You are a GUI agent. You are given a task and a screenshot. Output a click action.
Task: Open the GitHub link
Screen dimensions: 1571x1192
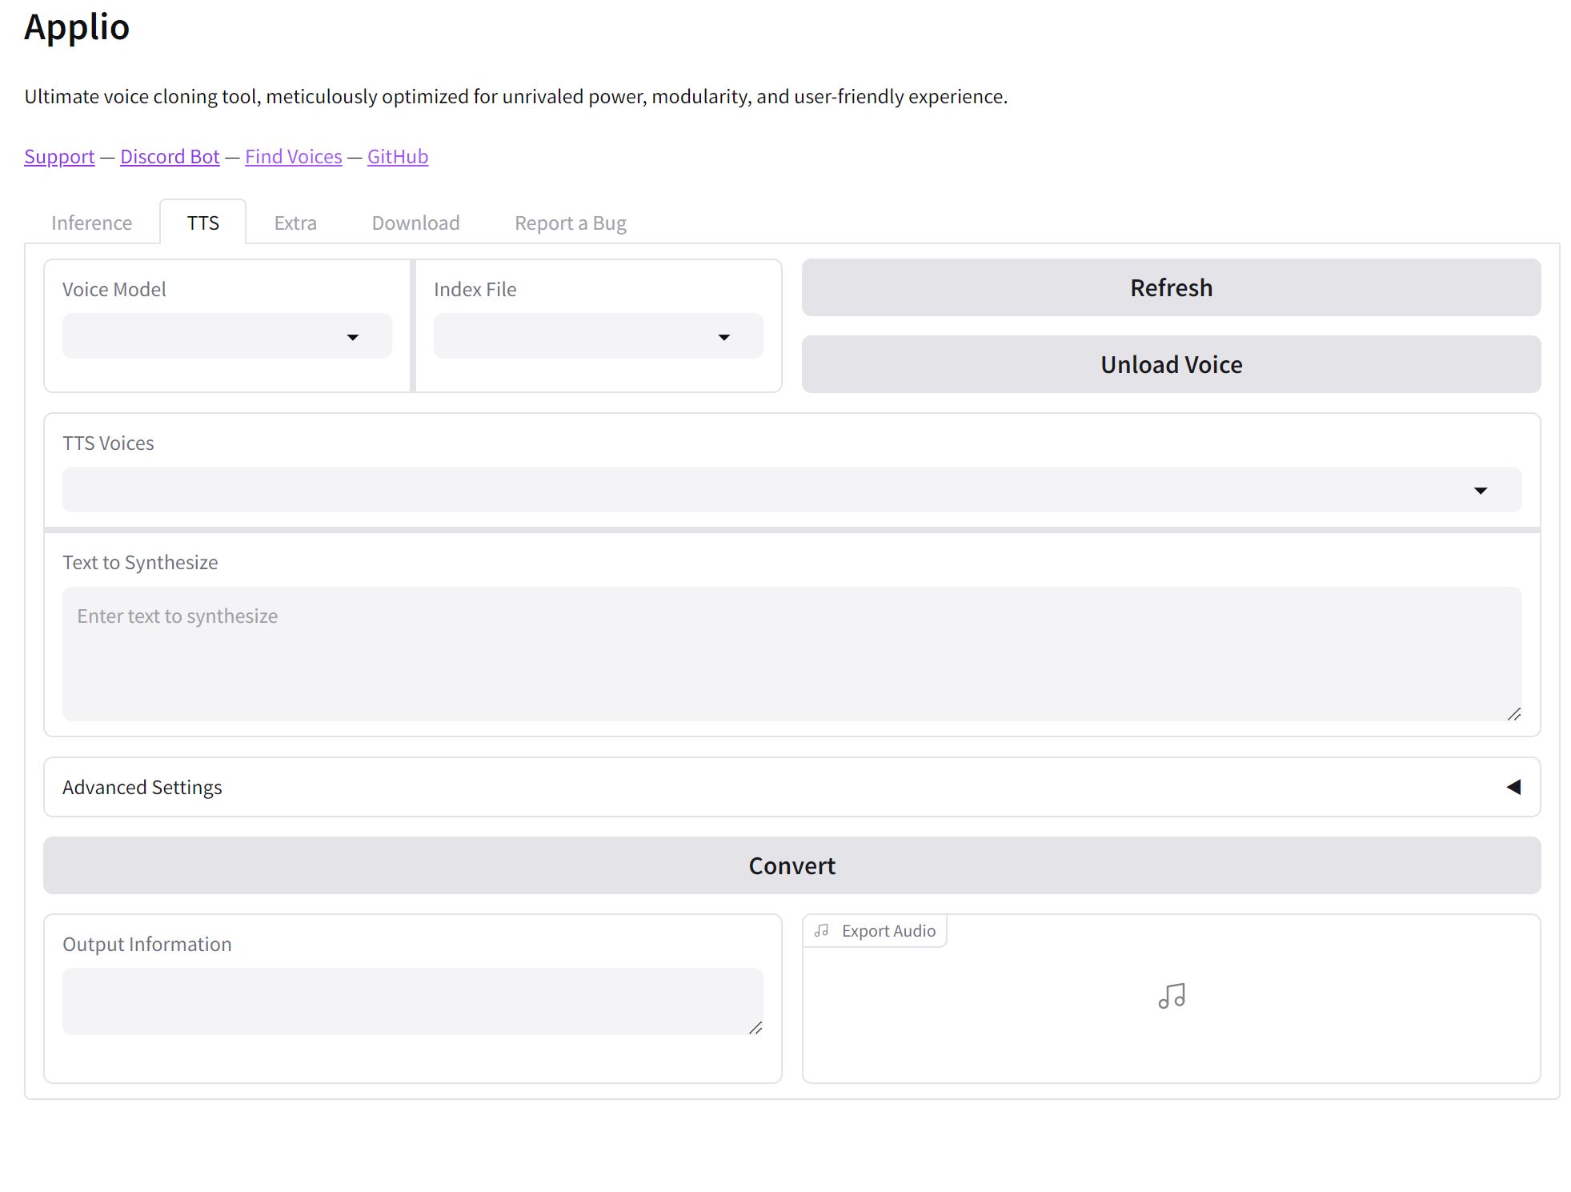tap(398, 156)
